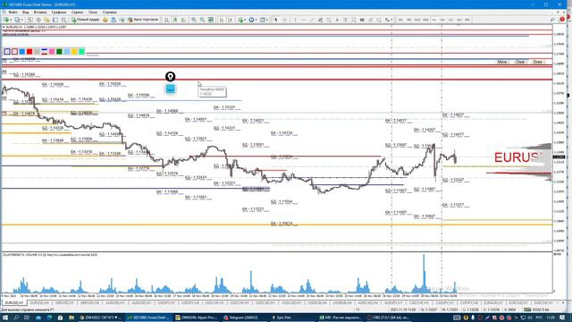Viewport: 572px width, 322px height.
Task: Open the Templates dropdown
Action: pos(264,20)
